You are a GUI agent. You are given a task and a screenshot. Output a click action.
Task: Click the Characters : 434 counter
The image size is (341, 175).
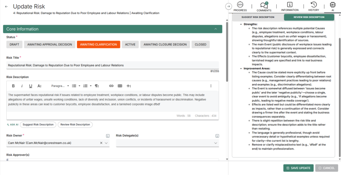coord(205,116)
